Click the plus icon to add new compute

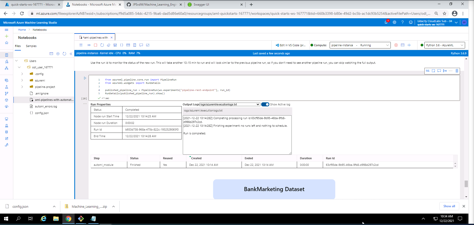pos(409,45)
